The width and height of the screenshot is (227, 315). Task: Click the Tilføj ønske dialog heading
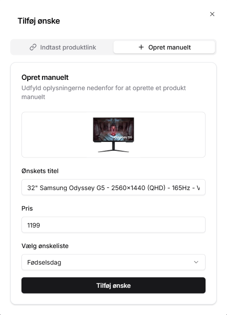pyautogui.click(x=39, y=21)
